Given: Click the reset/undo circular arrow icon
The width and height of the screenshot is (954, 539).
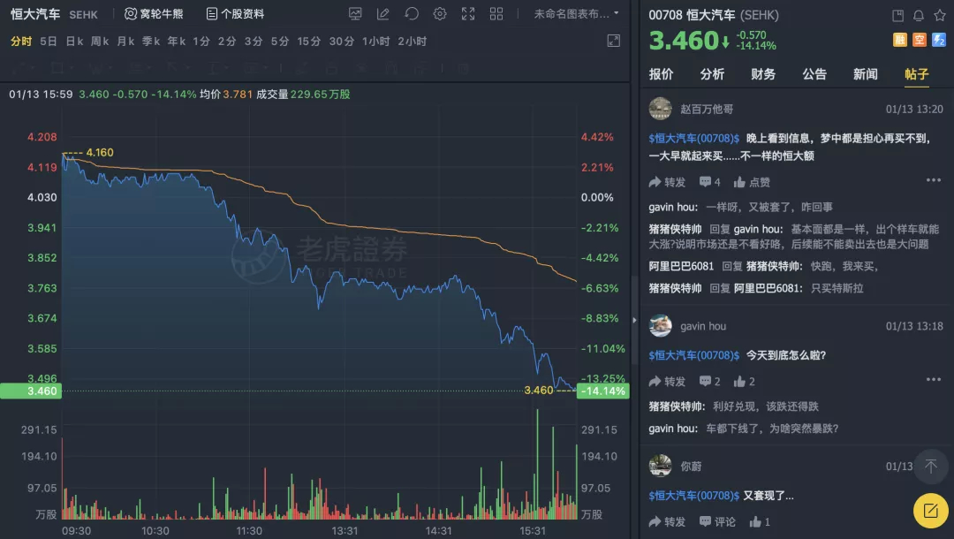Looking at the screenshot, I should pos(412,13).
